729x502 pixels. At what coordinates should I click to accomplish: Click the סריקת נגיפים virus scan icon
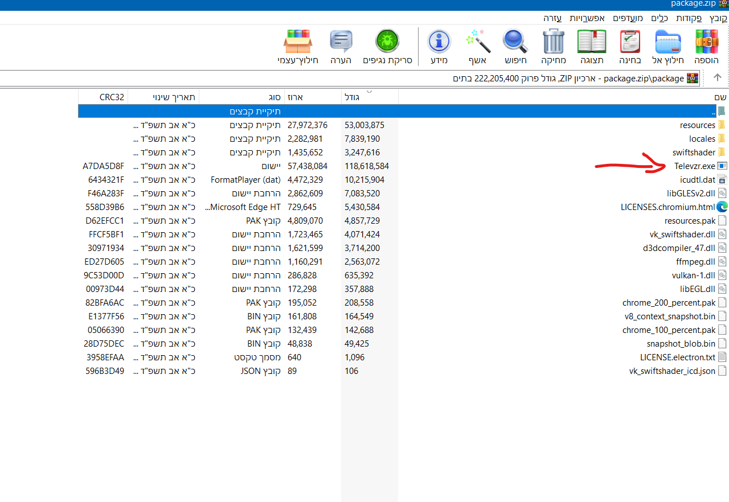click(x=387, y=42)
